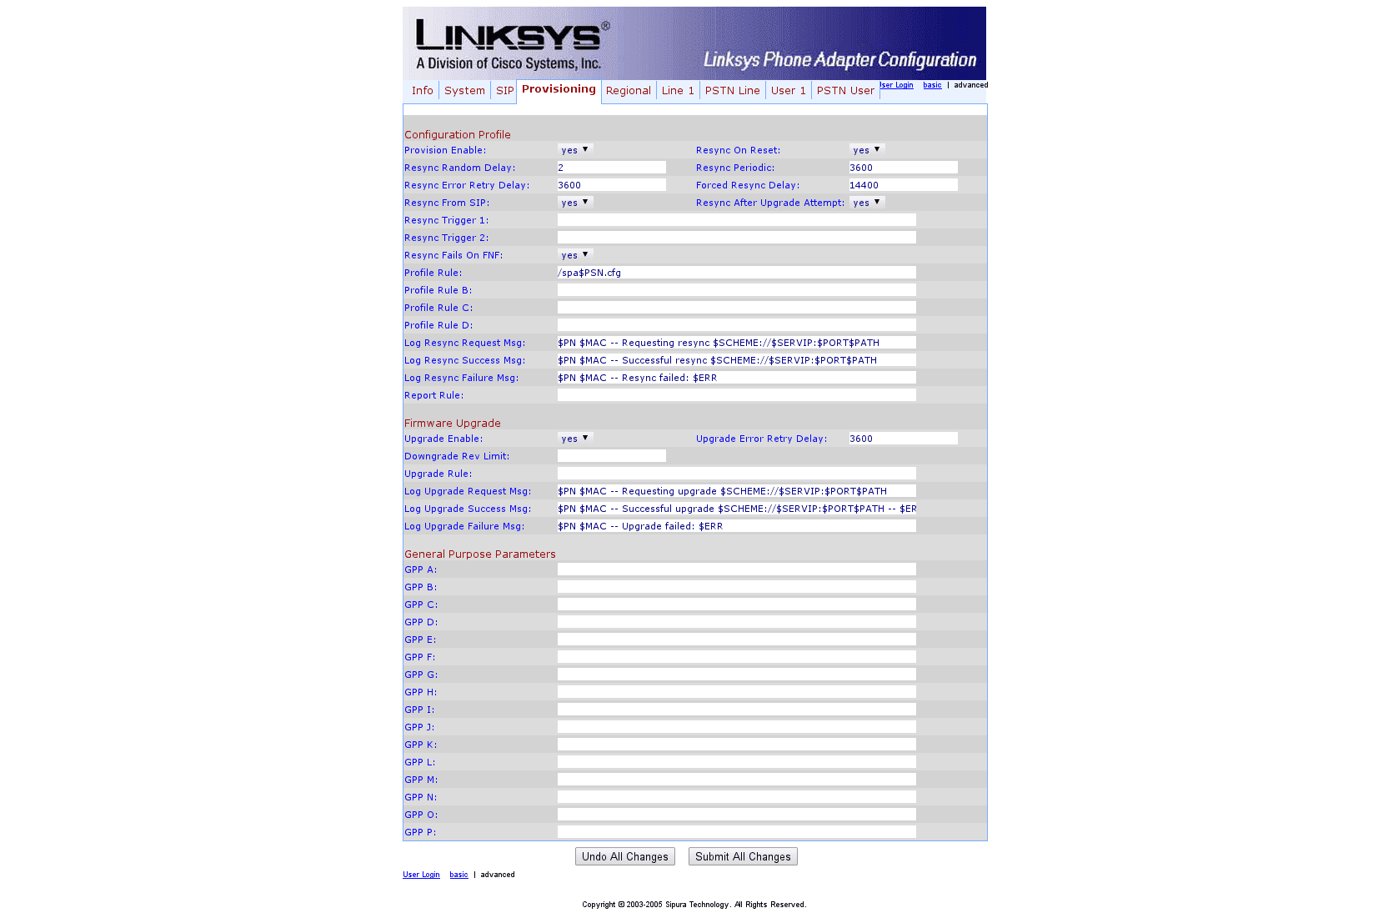Viewport: 1388px width, 923px height.
Task: Click the Resync Trigger 1 field
Action: (737, 220)
